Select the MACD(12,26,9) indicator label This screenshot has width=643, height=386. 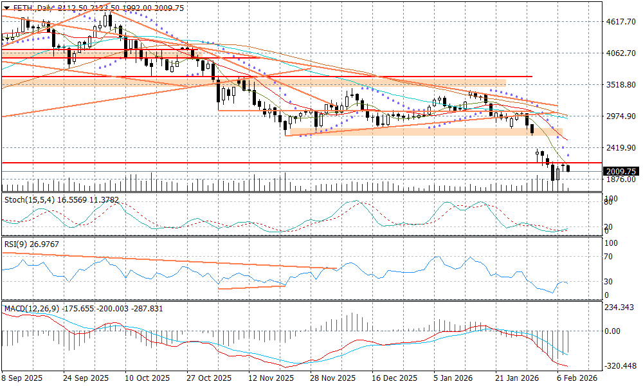(x=32, y=309)
